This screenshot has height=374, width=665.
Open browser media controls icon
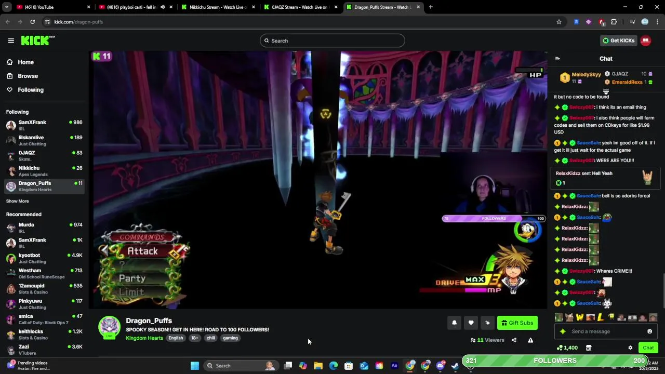tap(632, 22)
